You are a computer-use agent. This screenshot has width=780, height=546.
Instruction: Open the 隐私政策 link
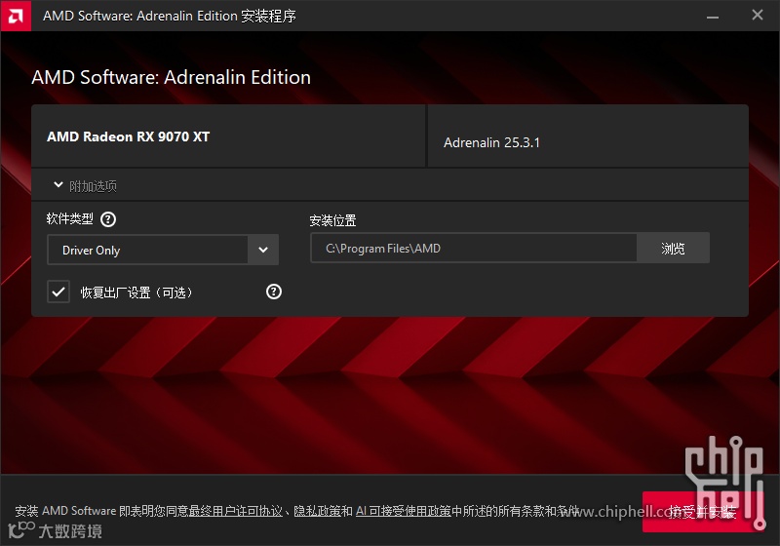(318, 511)
